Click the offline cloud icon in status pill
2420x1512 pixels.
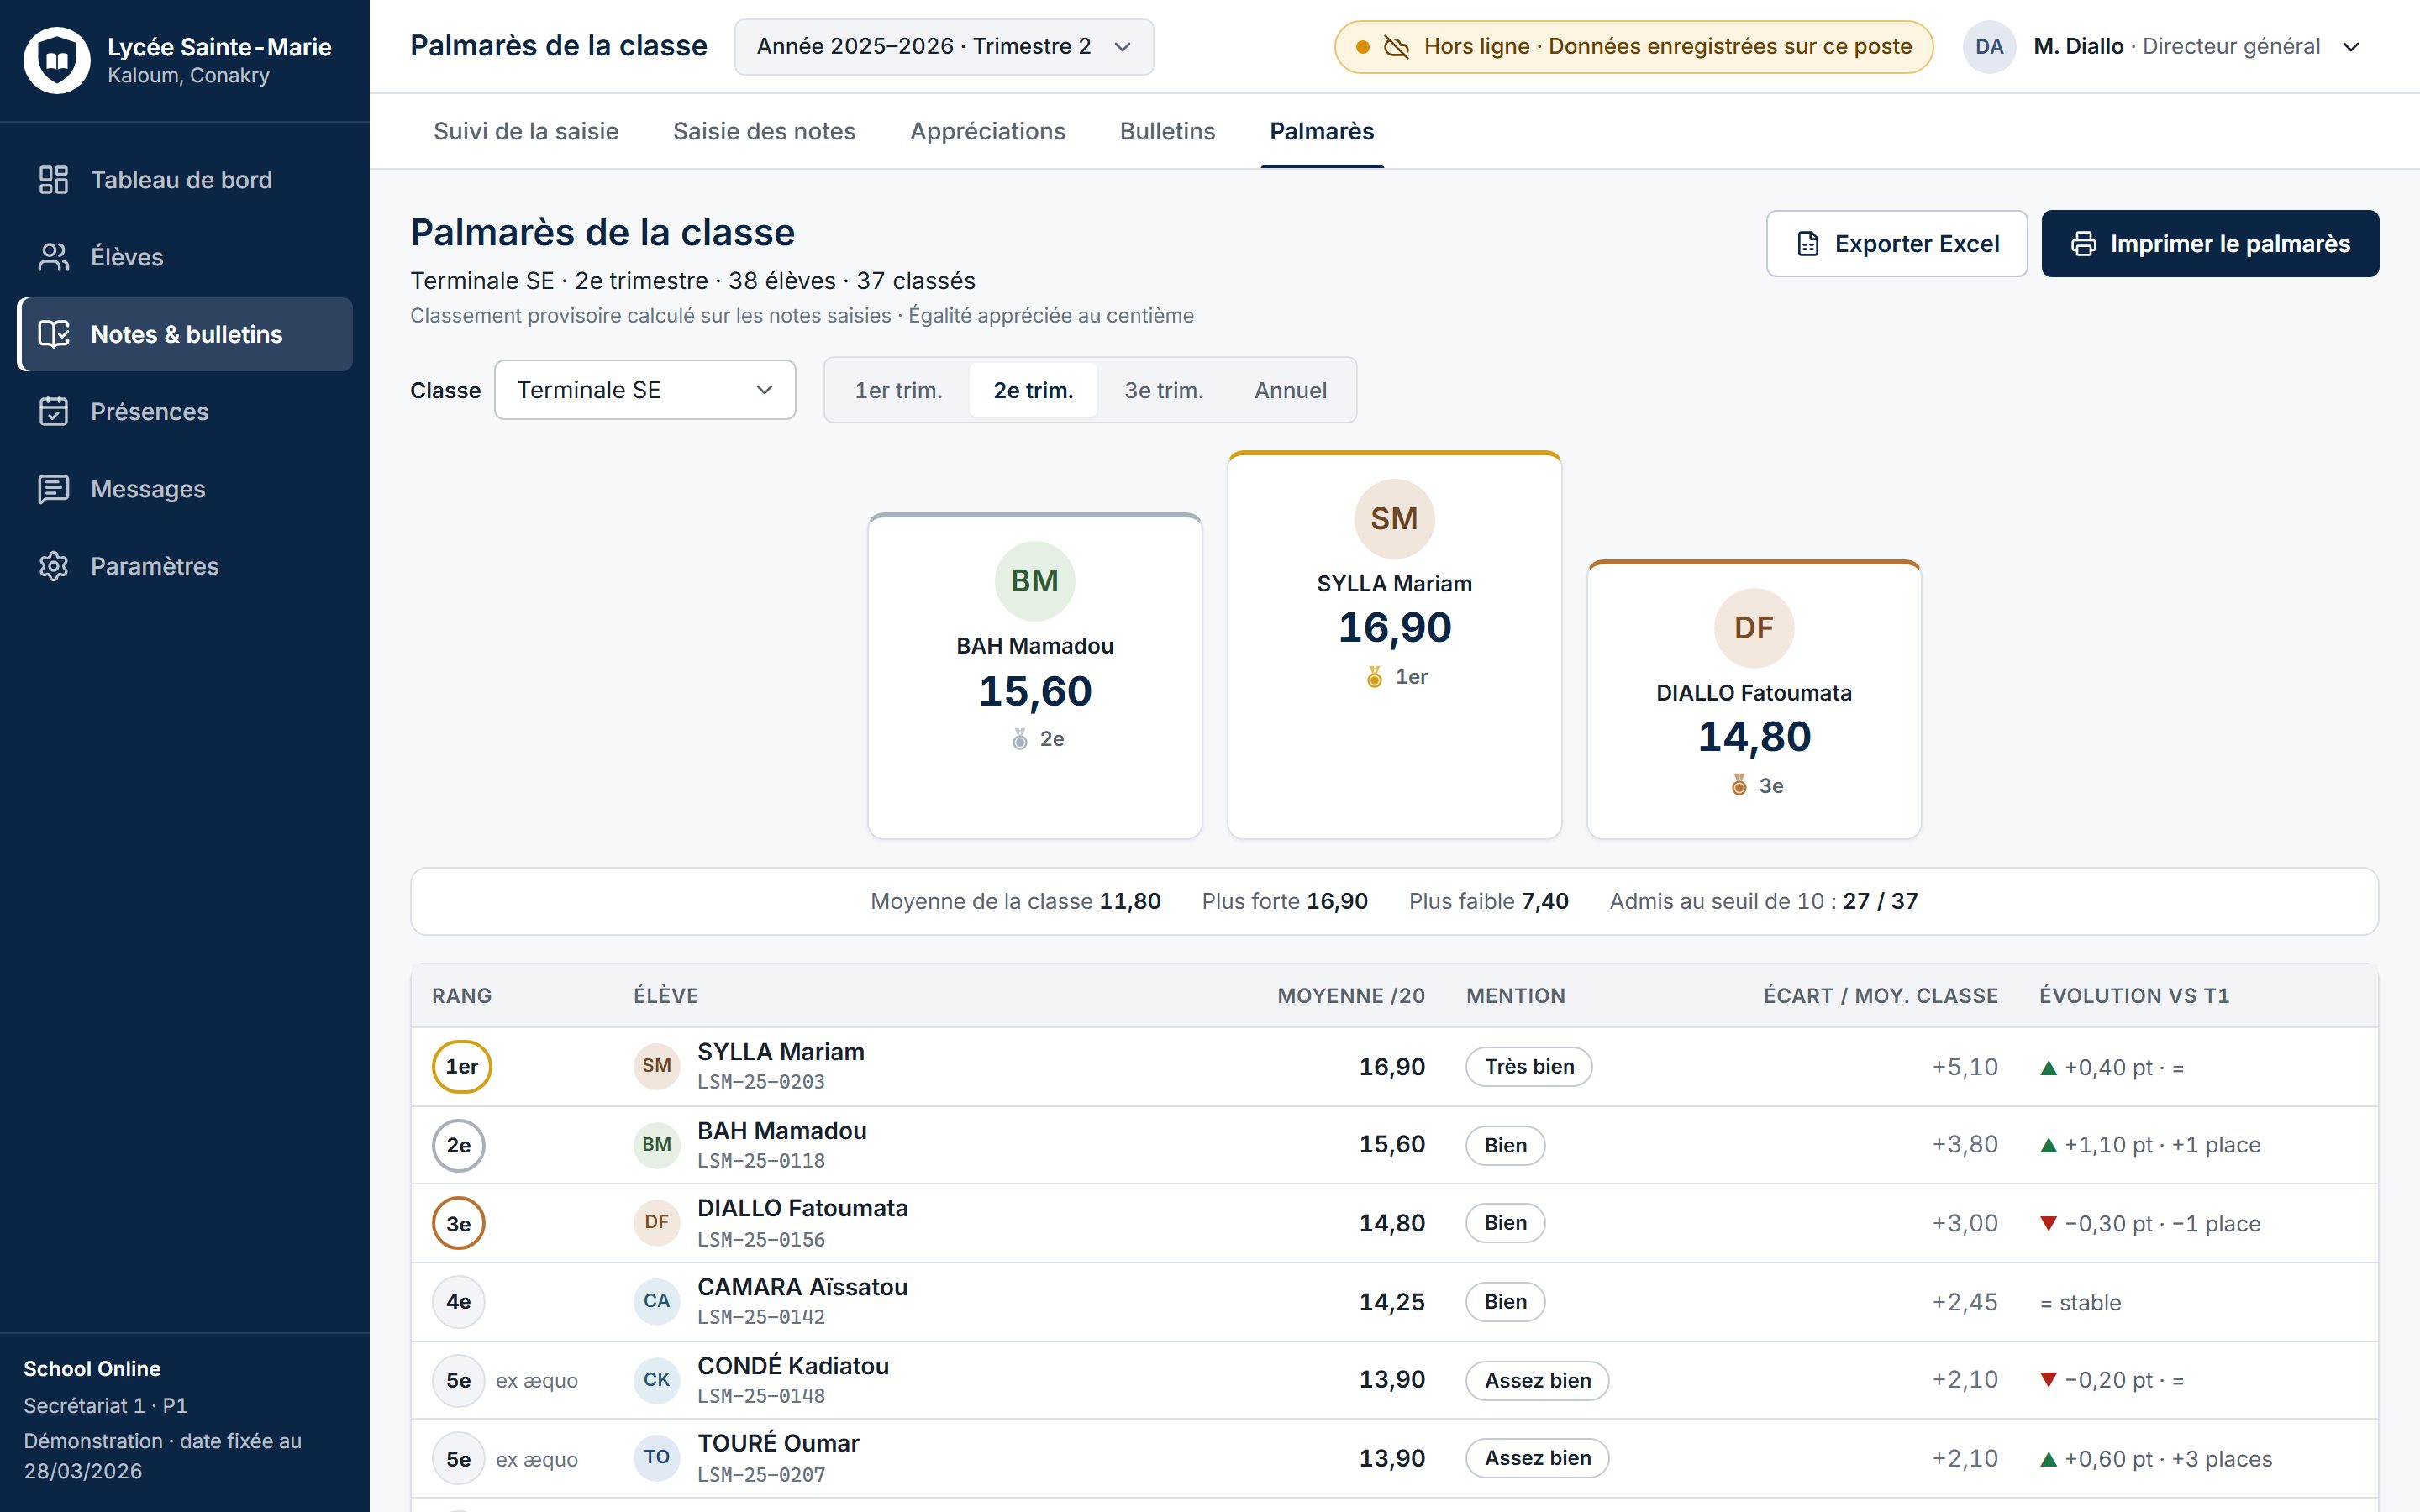point(1396,47)
